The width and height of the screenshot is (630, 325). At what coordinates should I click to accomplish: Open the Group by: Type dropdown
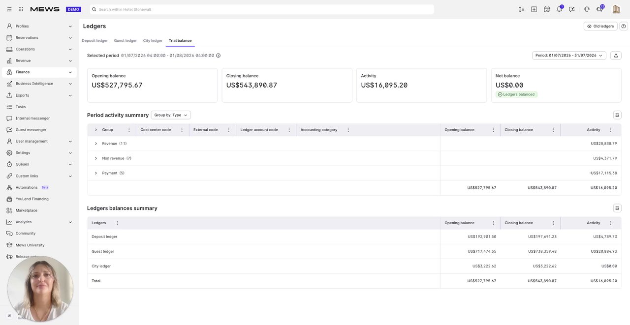(x=171, y=115)
